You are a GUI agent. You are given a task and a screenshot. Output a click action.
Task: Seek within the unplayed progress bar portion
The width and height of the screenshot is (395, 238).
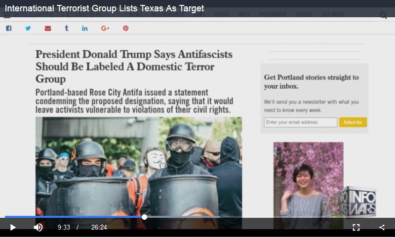pyautogui.click(x=267, y=217)
